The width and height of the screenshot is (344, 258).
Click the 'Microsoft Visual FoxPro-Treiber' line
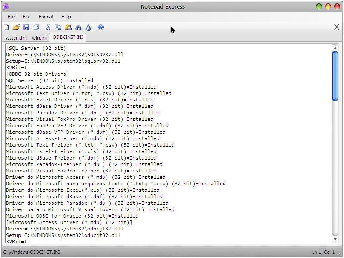81,171
